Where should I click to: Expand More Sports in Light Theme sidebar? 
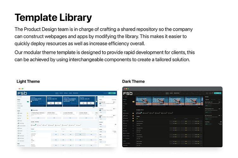coord(21,141)
